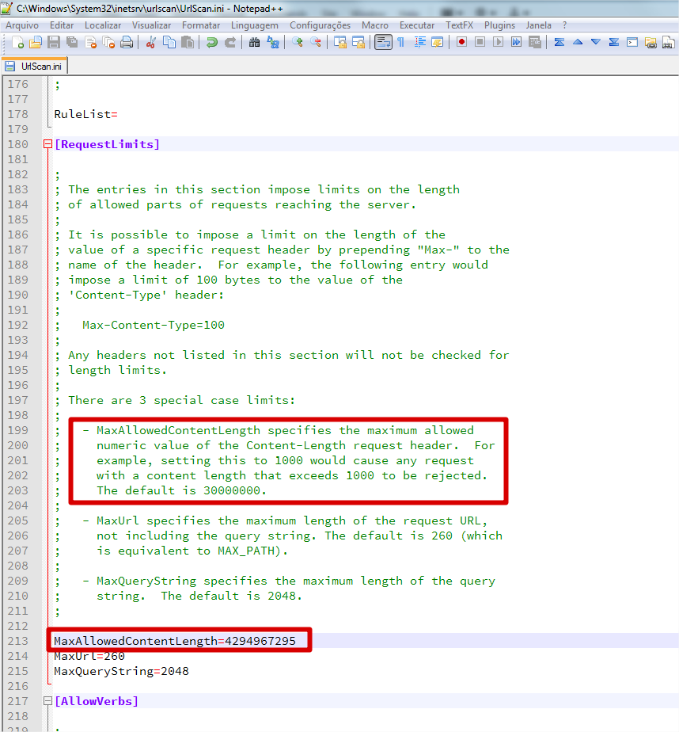Collapse the [AllowVerbs] section fold
Viewport: 679px width, 732px height.
(x=48, y=701)
